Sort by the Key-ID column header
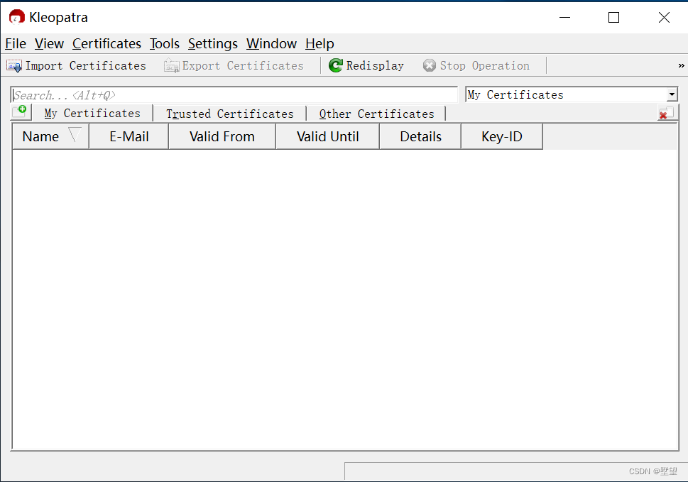Image resolution: width=688 pixels, height=482 pixels. (x=502, y=136)
